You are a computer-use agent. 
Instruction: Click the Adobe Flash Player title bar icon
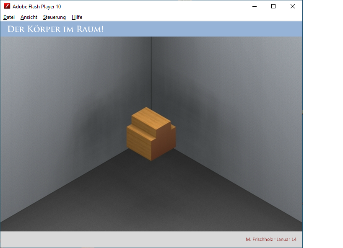pyautogui.click(x=7, y=6)
